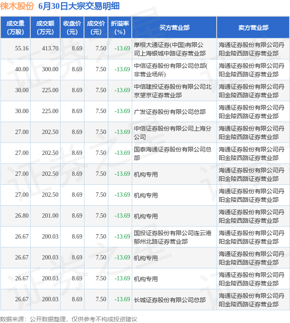Click the 折溢率(%) column header
This screenshot has height=323, width=290.
pos(120,28)
